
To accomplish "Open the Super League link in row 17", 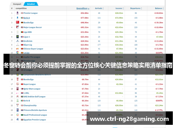I will 30,84.
